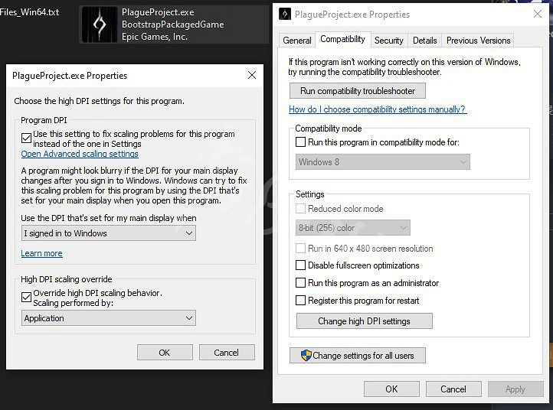Open Advanced scaling settings link

(80, 154)
